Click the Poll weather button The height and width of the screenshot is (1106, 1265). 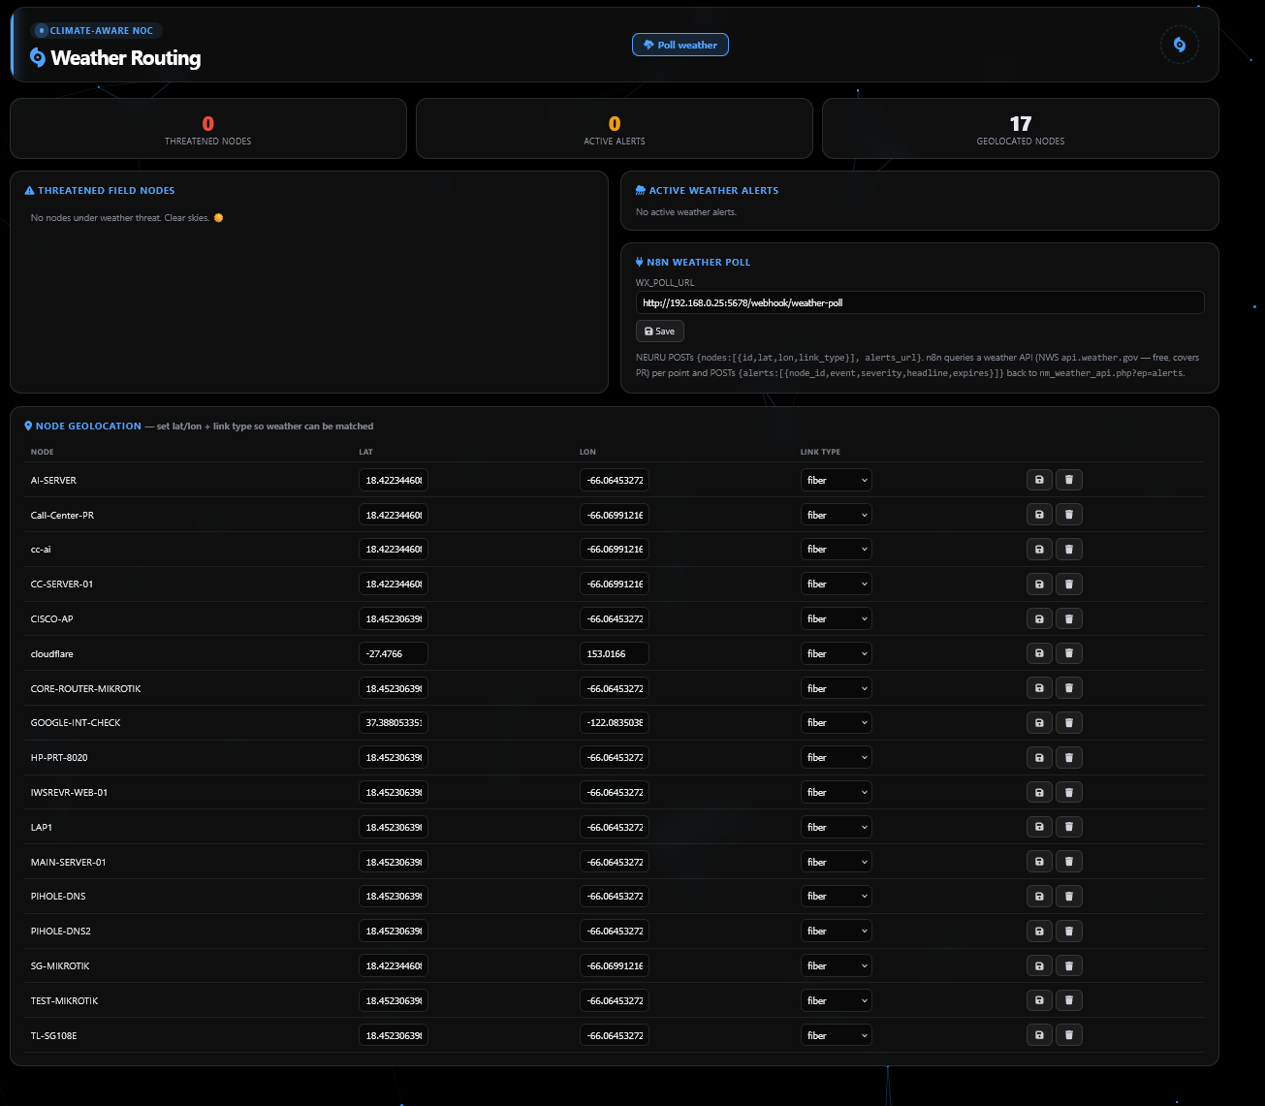[x=680, y=45]
